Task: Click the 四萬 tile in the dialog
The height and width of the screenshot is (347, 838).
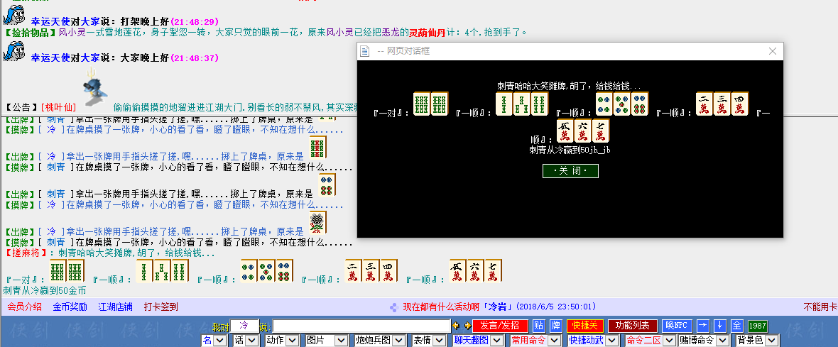Action: tap(740, 104)
